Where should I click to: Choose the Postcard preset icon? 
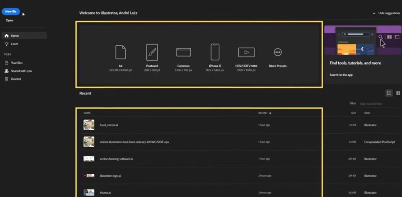[x=152, y=52]
